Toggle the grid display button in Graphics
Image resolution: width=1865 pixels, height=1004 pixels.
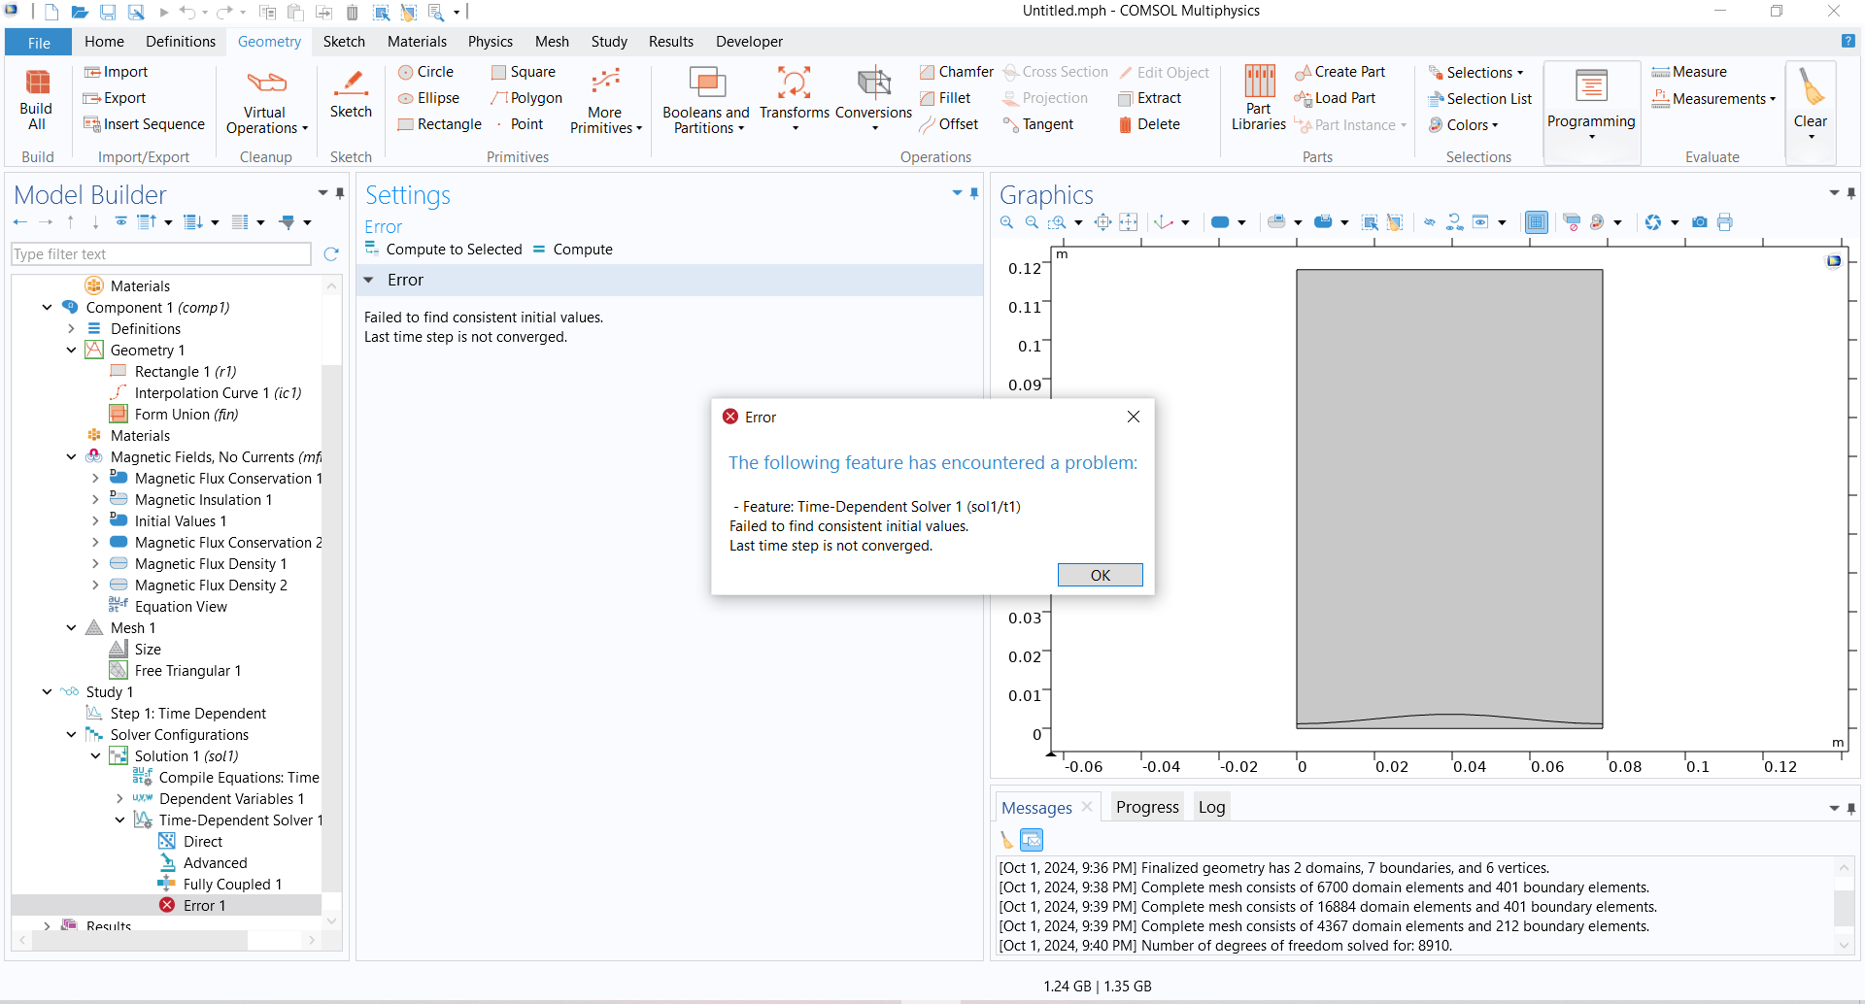coord(1536,222)
